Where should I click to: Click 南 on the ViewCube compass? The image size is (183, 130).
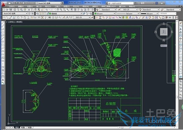[x=164, y=40]
